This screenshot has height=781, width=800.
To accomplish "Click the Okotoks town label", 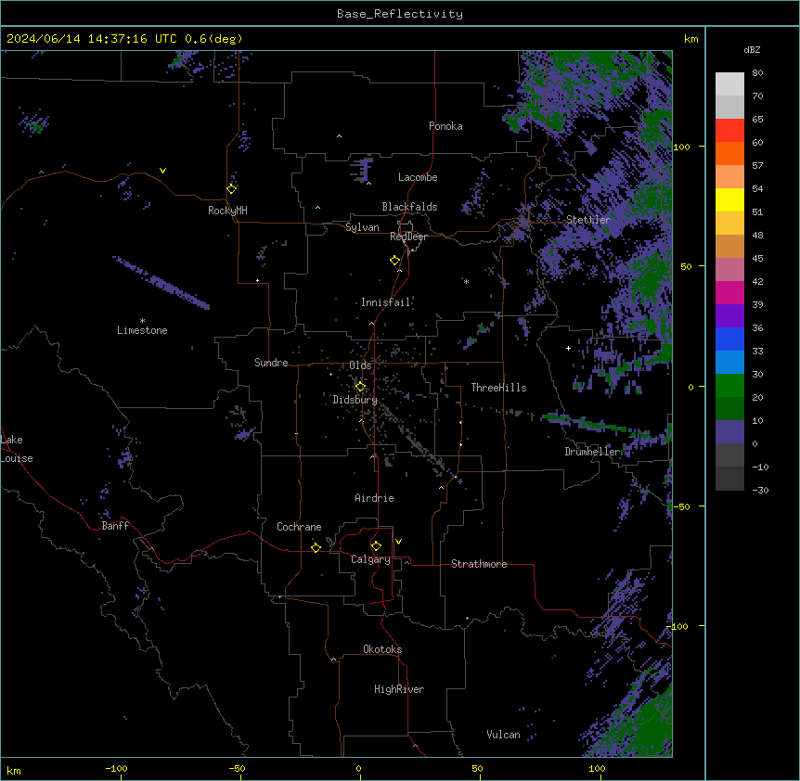I will tap(382, 649).
